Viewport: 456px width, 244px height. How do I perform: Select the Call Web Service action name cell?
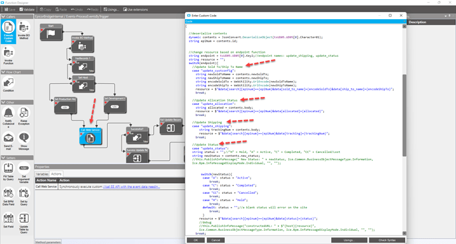(x=46, y=187)
